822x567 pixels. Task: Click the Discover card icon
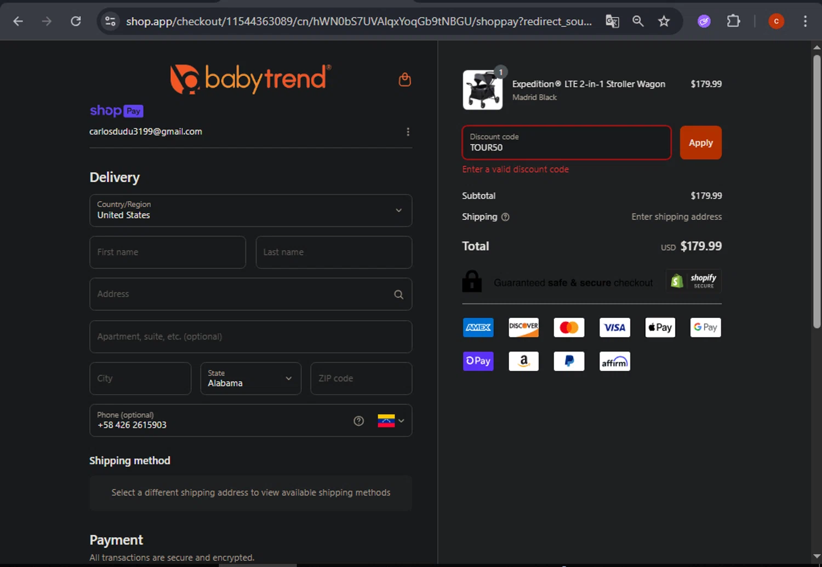point(524,327)
